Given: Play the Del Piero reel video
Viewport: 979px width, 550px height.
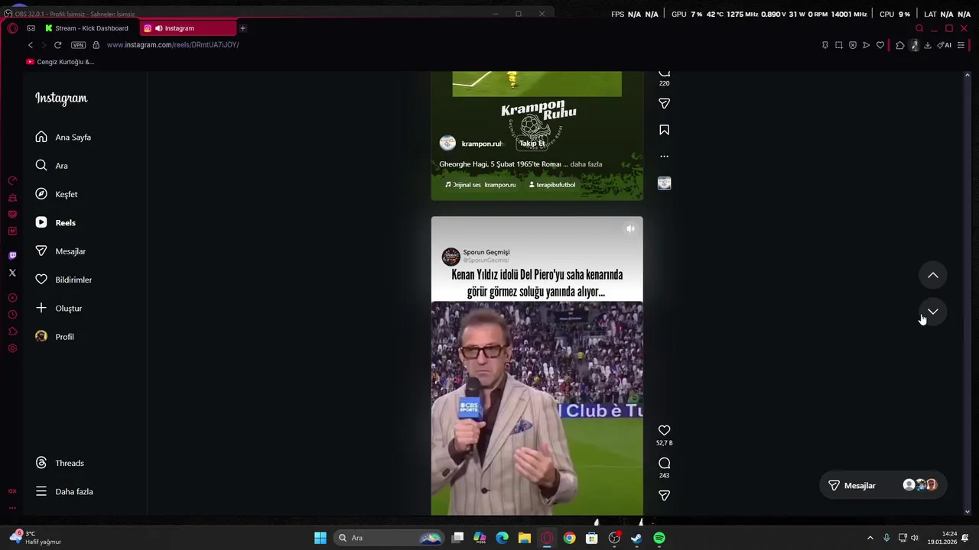Looking at the screenshot, I should click(x=537, y=409).
